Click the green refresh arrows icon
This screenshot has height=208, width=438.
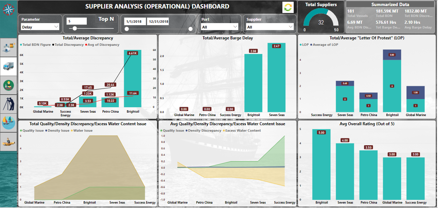(288, 7)
